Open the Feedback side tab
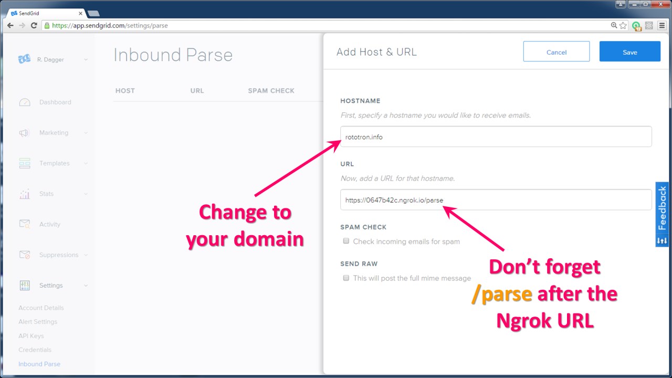The width and height of the screenshot is (672, 378). pyautogui.click(x=662, y=208)
